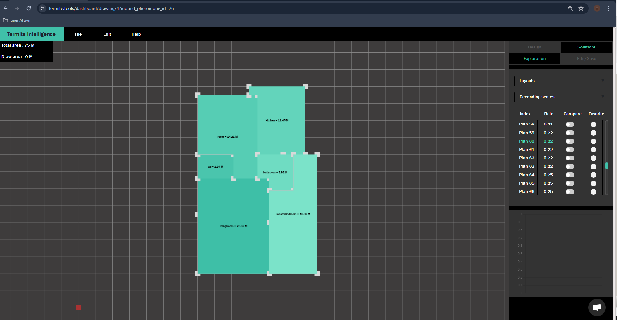Toggle Compare switch for Plan 62
The width and height of the screenshot is (617, 320).
[x=570, y=158]
